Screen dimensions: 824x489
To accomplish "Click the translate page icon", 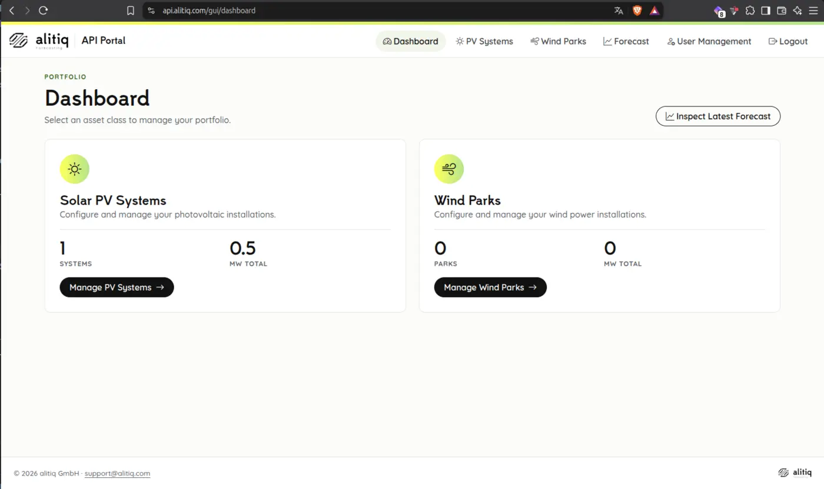I will click(619, 11).
